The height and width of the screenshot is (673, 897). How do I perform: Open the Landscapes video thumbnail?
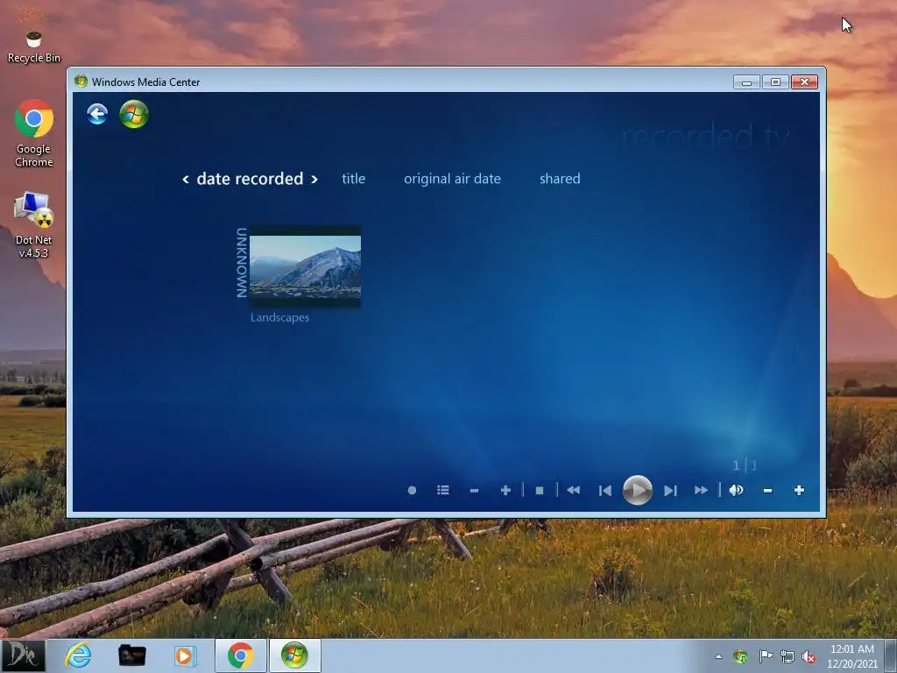(305, 266)
